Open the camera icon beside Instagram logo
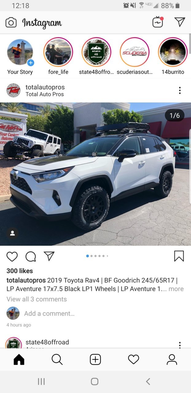This screenshot has width=191, height=393. [11, 22]
